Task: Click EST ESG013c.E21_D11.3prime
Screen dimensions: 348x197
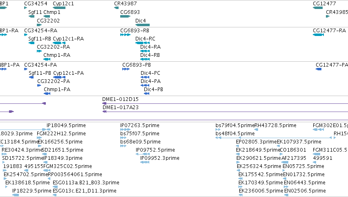Action: click(85, 191)
